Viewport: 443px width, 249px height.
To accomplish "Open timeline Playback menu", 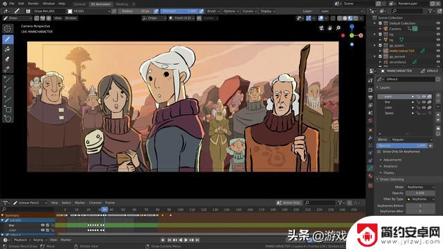I will click(21, 240).
